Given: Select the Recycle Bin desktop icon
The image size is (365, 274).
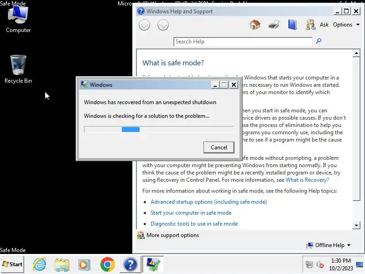Looking at the screenshot, I should [18, 69].
